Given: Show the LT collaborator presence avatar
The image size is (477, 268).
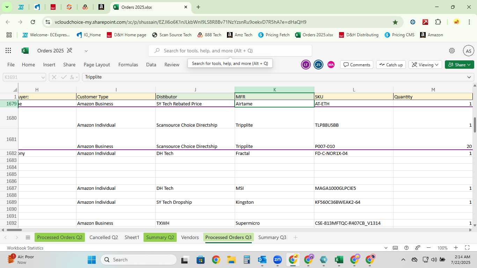Looking at the screenshot, I should click(306, 65).
